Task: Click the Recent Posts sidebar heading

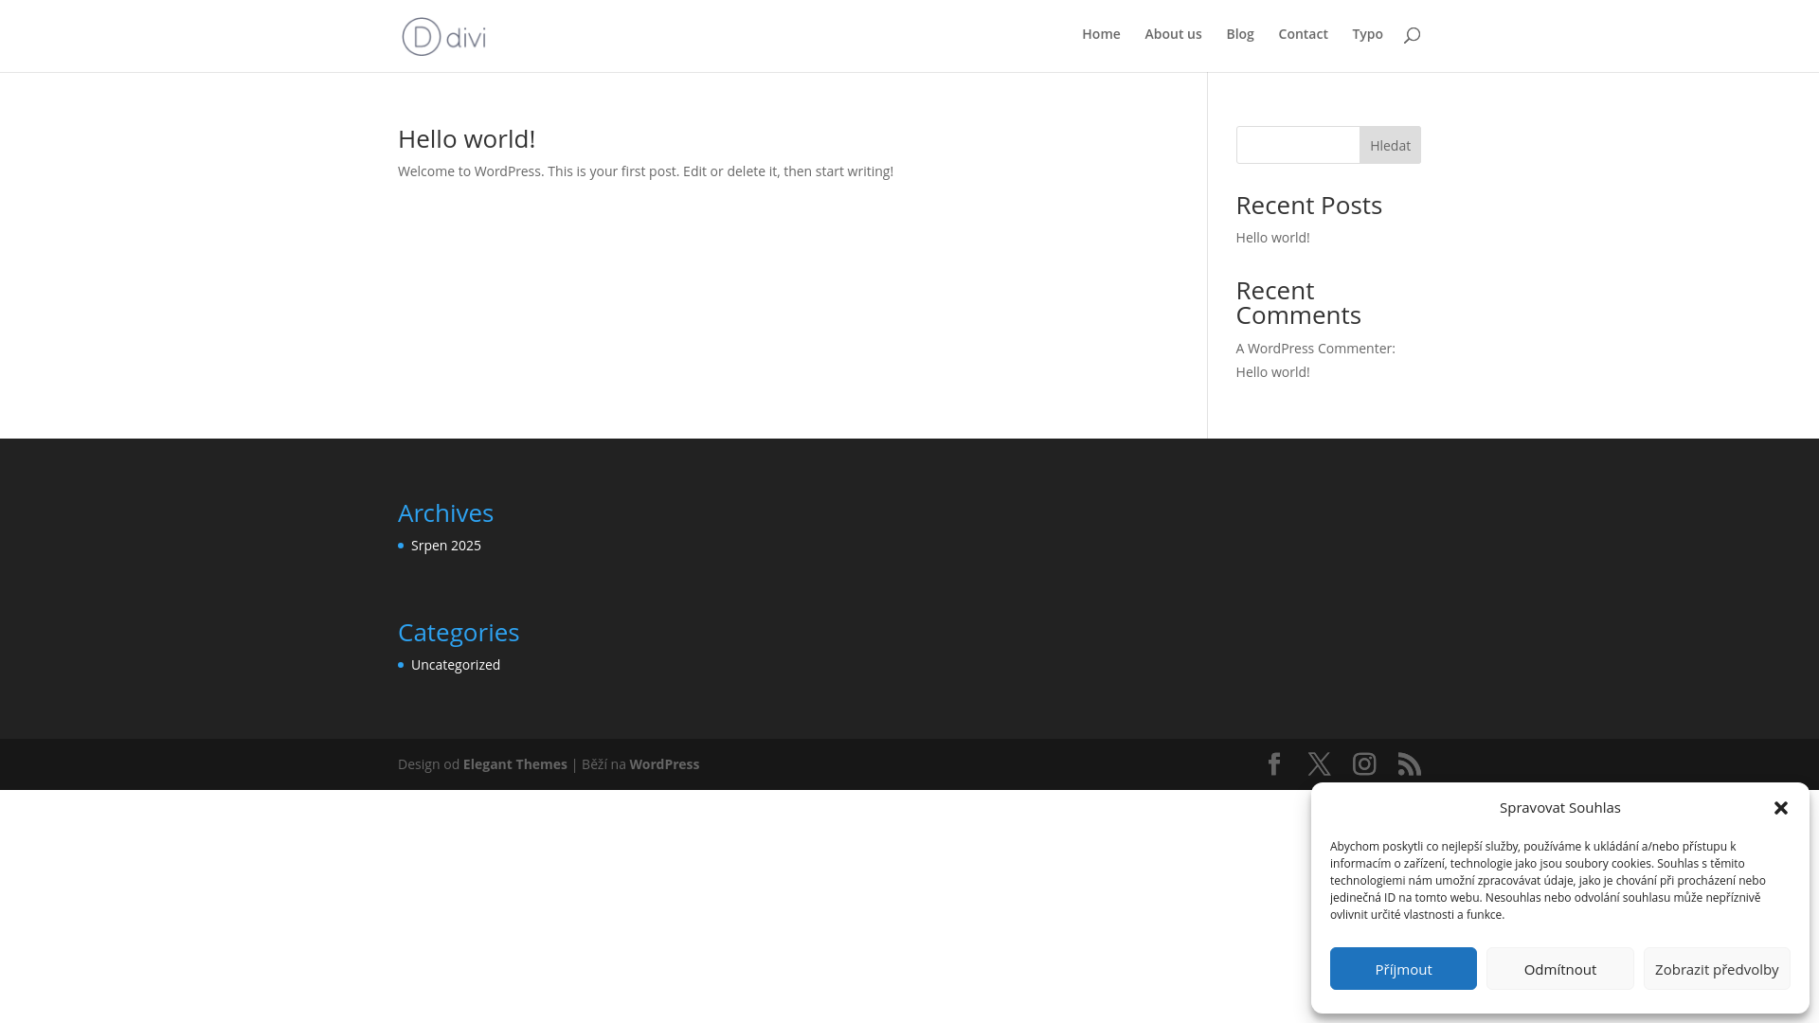Action: point(1308,206)
